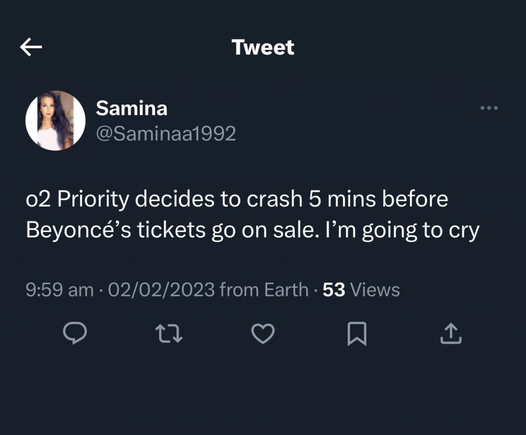Go back using the left arrow
Viewport: 526px width, 435px height.
(x=31, y=48)
